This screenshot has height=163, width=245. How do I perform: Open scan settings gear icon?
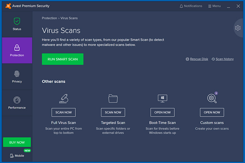point(238,28)
